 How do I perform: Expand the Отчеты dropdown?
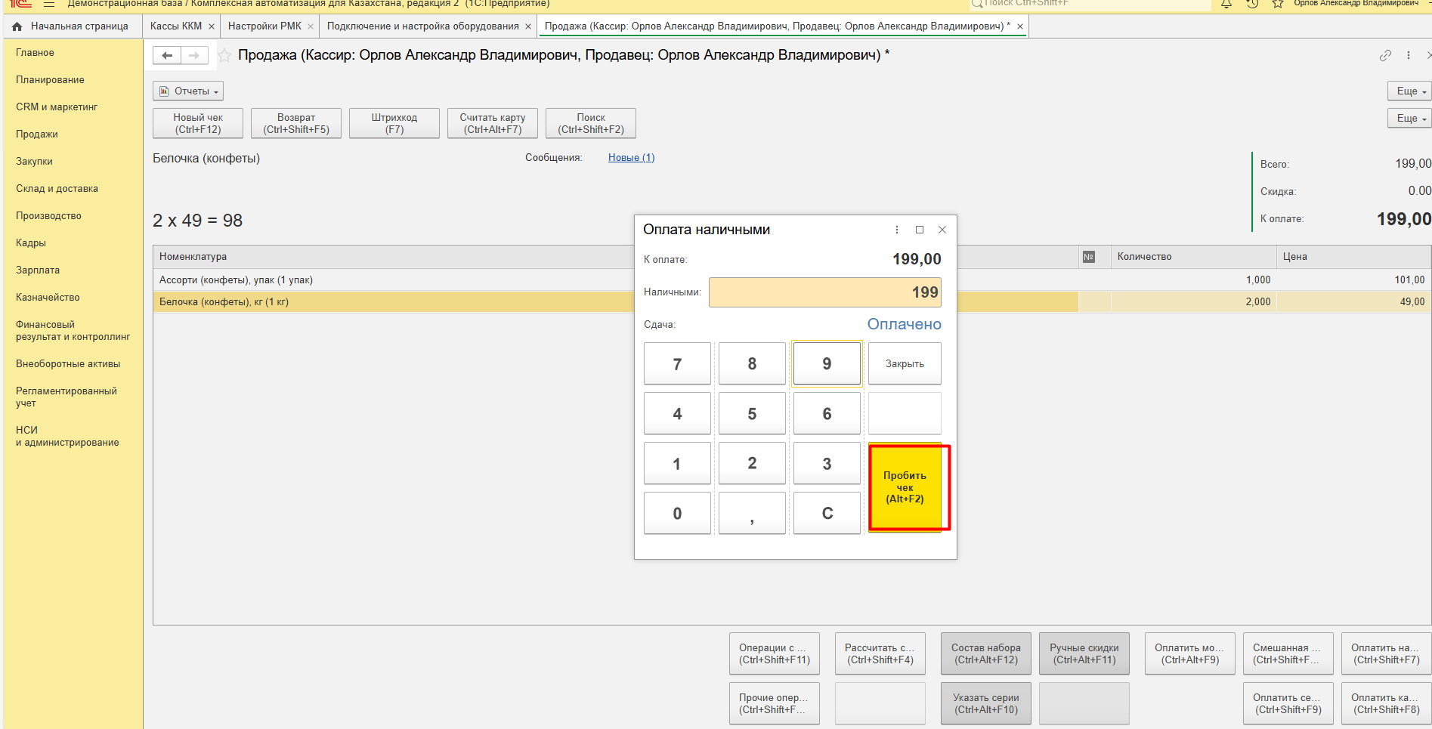coord(188,91)
